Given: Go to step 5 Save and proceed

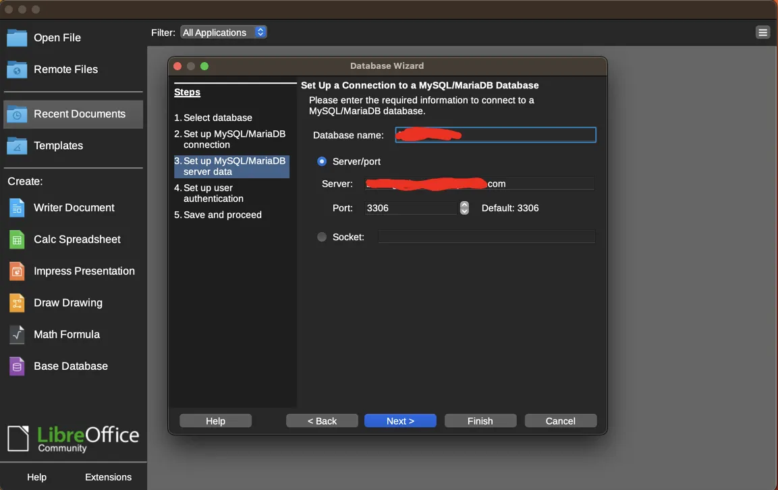Looking at the screenshot, I should pos(218,215).
